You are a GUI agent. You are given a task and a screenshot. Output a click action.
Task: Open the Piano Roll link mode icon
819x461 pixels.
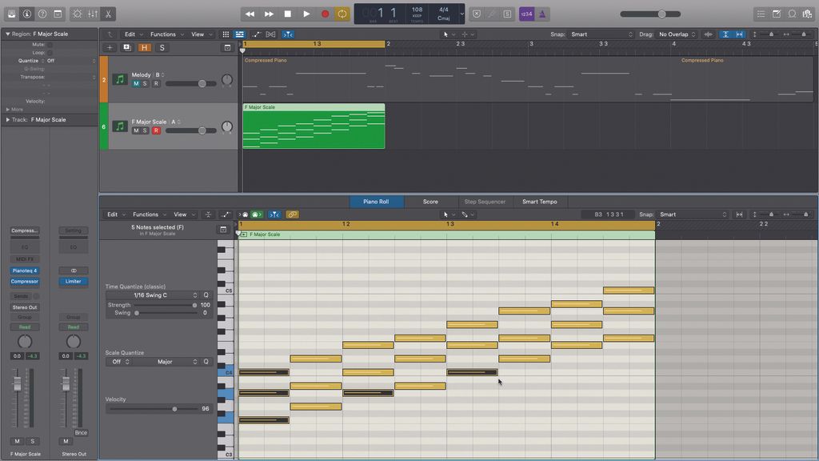click(292, 214)
